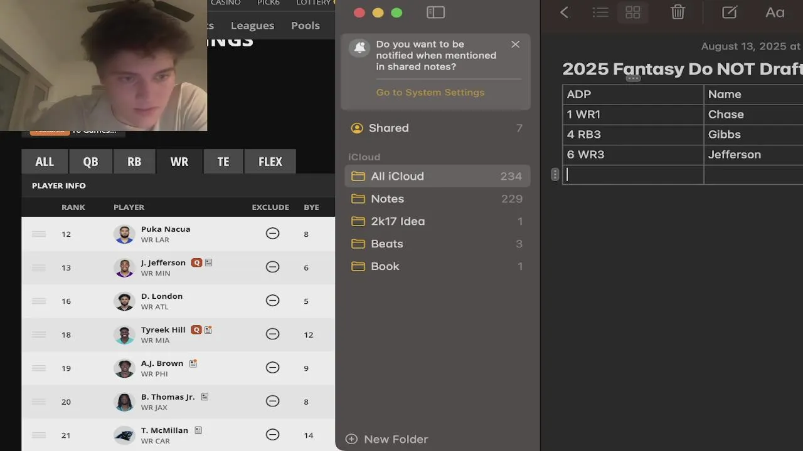Open J. Jefferson's player news note icon

(x=209, y=262)
